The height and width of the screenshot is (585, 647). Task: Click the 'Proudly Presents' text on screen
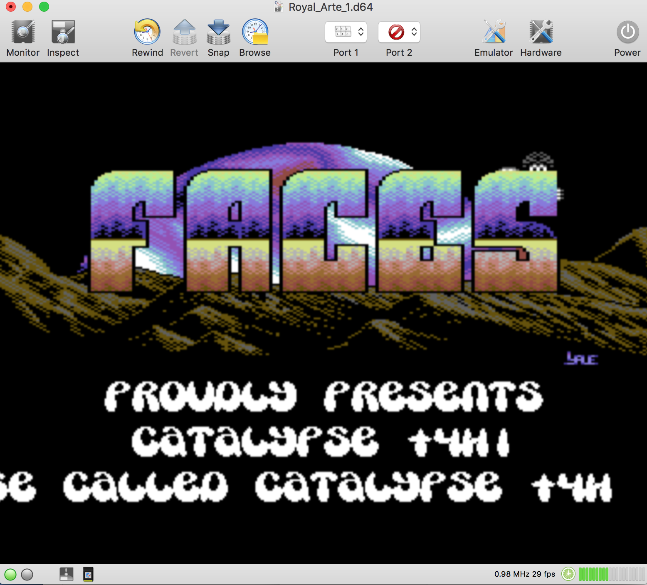pyautogui.click(x=324, y=397)
